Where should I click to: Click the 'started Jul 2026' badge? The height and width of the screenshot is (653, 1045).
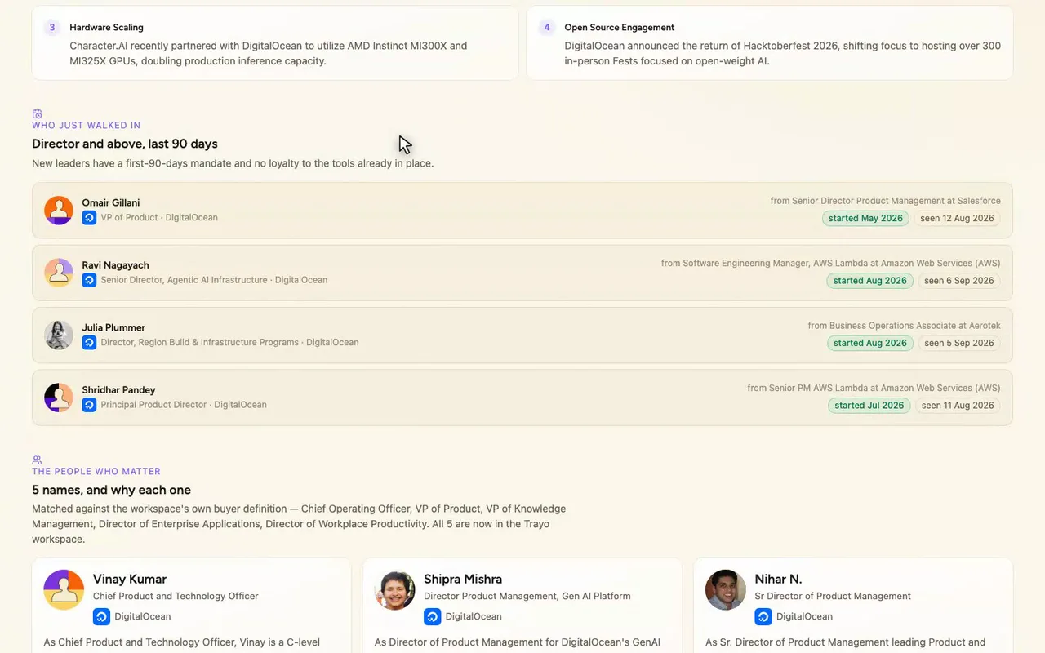869,406
